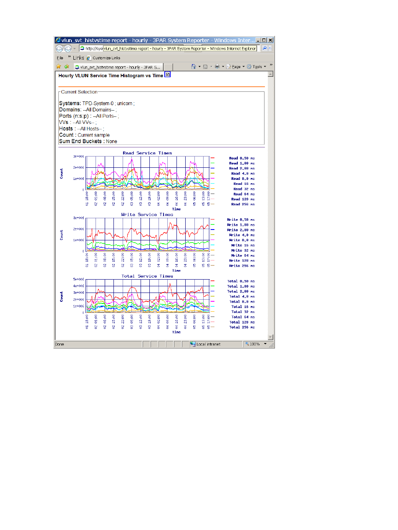Open the Home button dropdown arrow
398x530 pixels.
pos(199,67)
